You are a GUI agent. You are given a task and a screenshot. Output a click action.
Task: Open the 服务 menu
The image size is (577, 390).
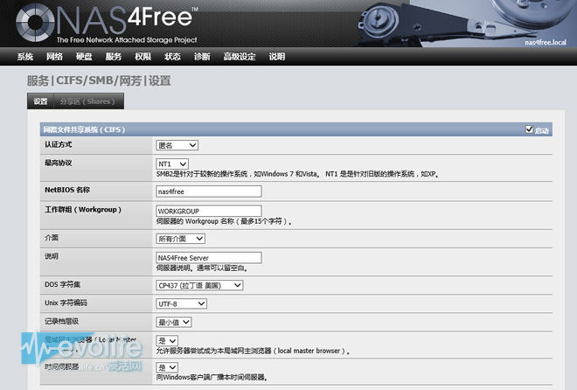click(114, 57)
